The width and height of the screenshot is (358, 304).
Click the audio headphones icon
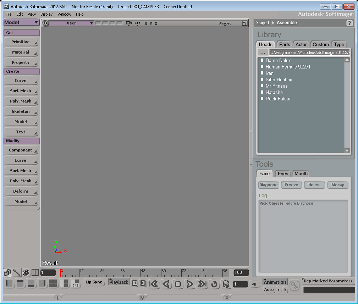coord(226,284)
